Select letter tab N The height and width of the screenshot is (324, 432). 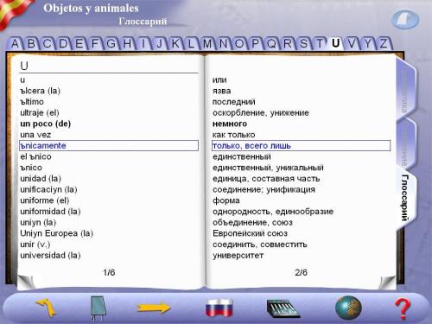click(x=223, y=44)
